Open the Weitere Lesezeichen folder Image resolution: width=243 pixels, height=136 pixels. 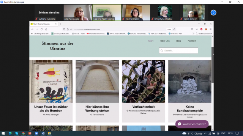click(204, 34)
